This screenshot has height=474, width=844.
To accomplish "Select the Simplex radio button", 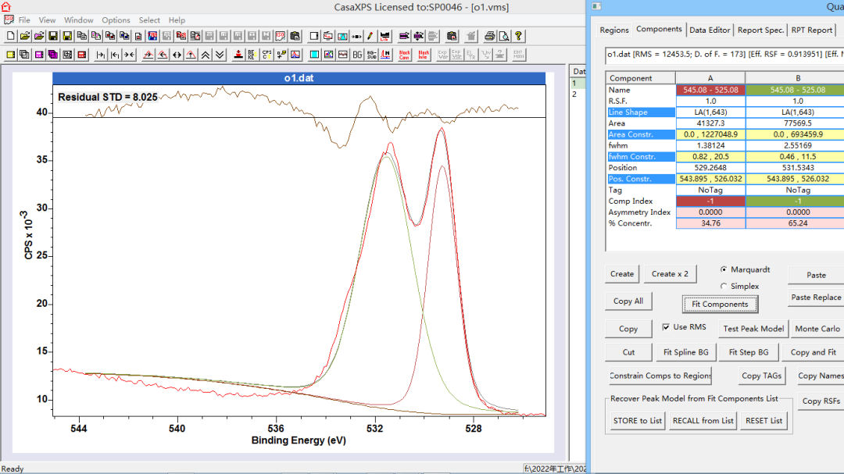I will point(724,287).
